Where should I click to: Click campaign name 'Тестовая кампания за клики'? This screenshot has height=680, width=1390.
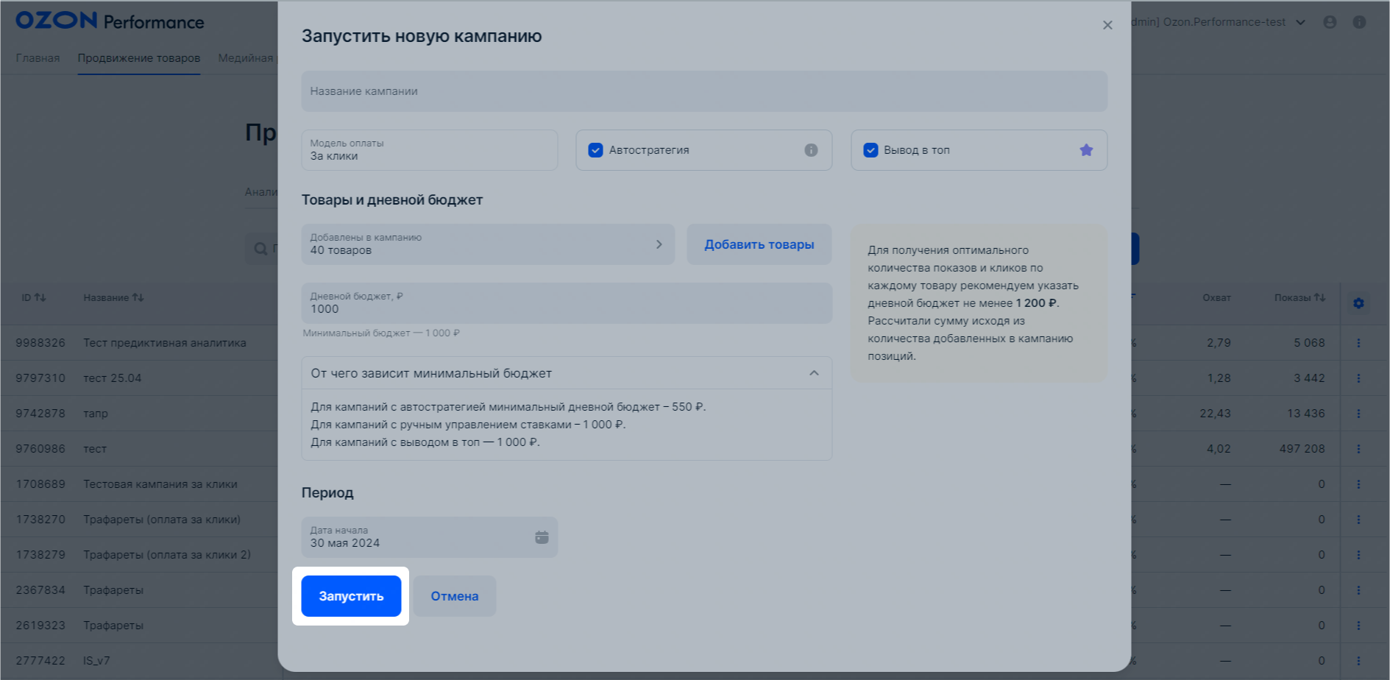tap(160, 484)
